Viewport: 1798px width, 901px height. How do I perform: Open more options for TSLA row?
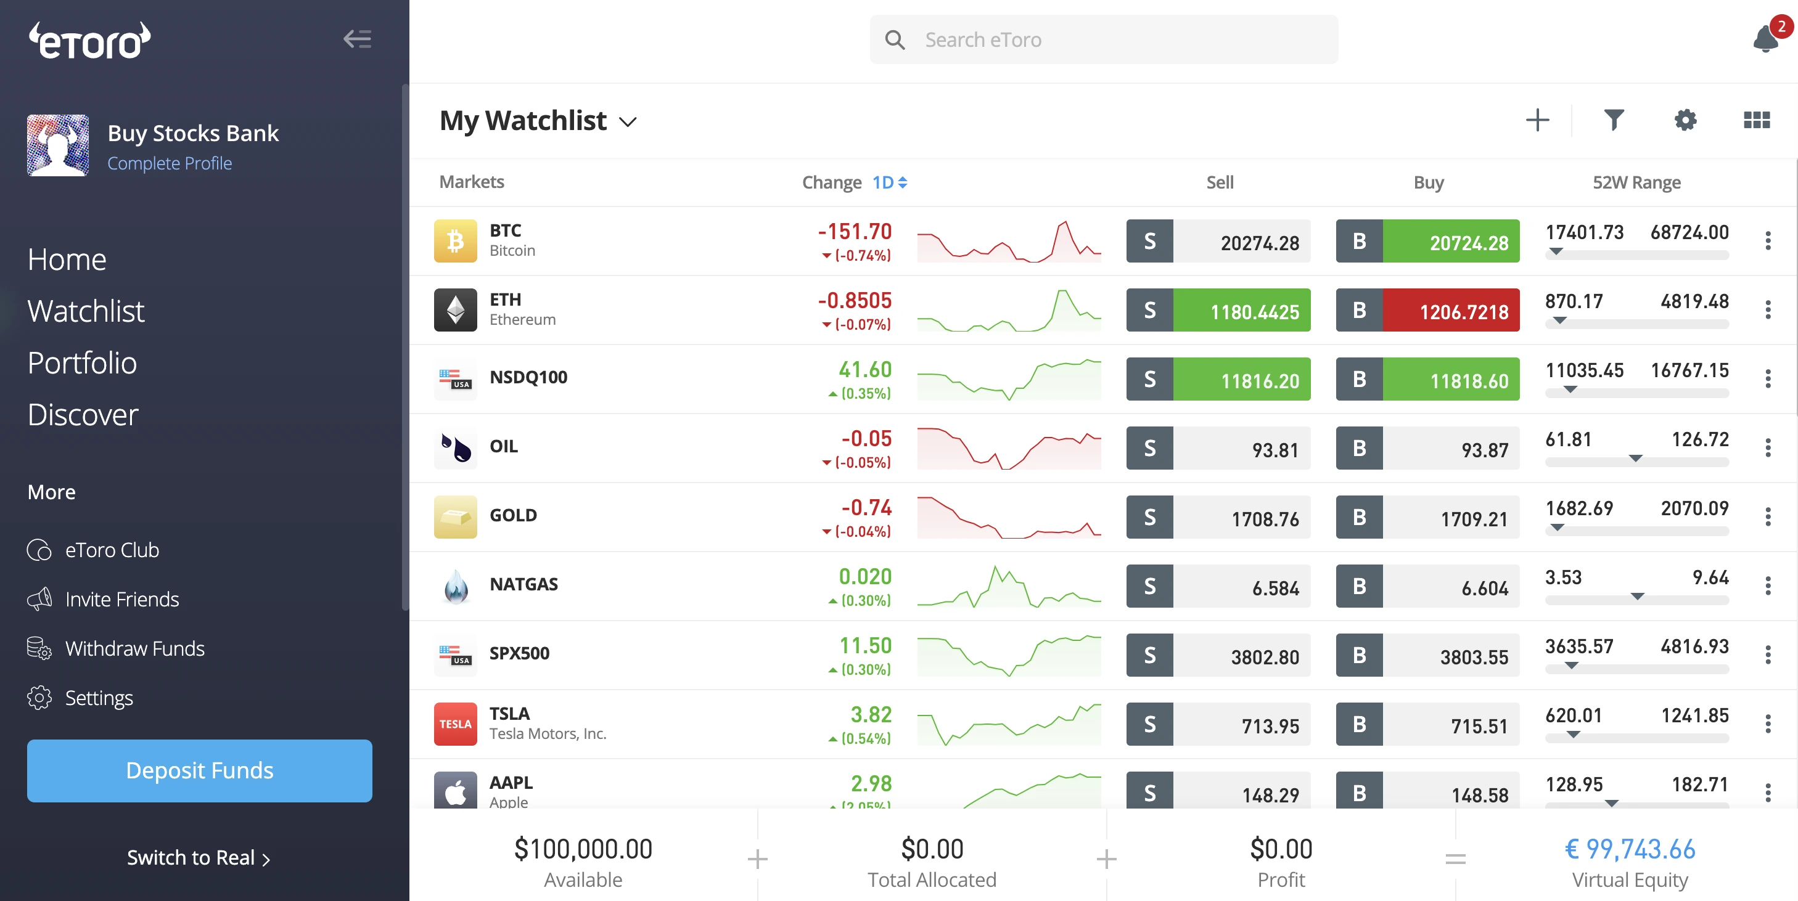tap(1767, 724)
